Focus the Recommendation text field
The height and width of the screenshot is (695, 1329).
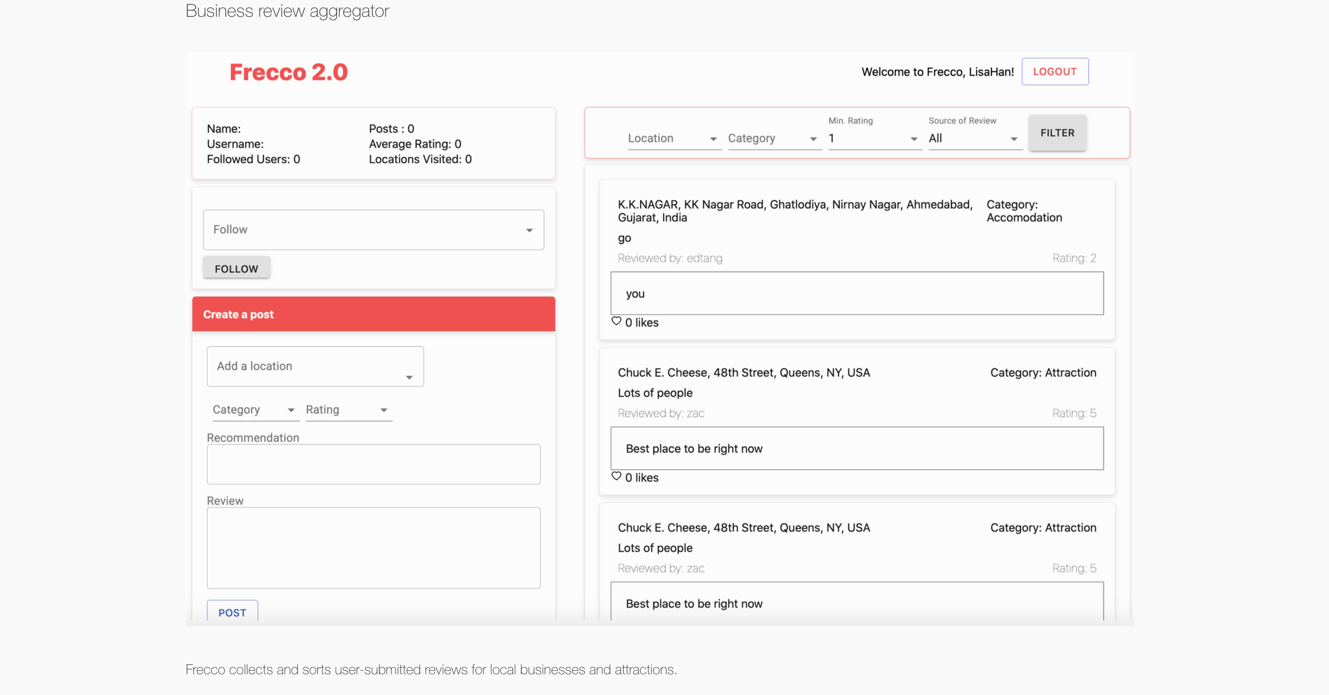pyautogui.click(x=373, y=464)
